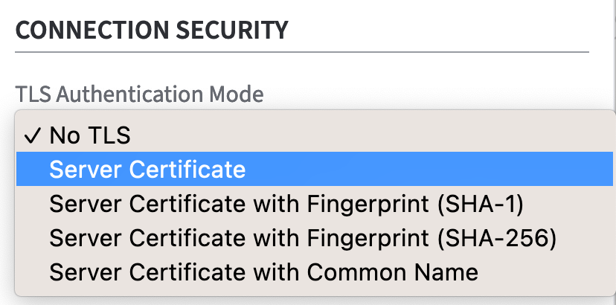This screenshot has height=305, width=616.
Task: Choose Server Certificate with Common Name
Action: pos(263,272)
